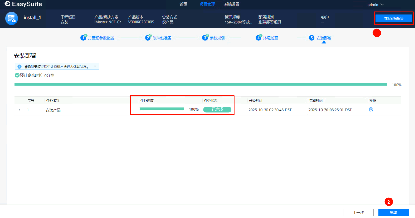Click the 完成 button
The height and width of the screenshot is (218, 415).
point(393,212)
